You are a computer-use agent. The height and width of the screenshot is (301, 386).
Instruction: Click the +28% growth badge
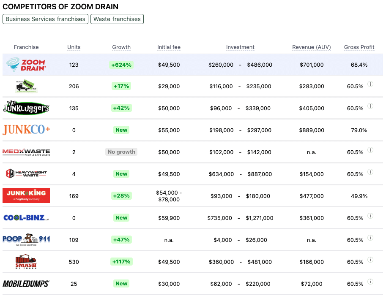(x=121, y=195)
